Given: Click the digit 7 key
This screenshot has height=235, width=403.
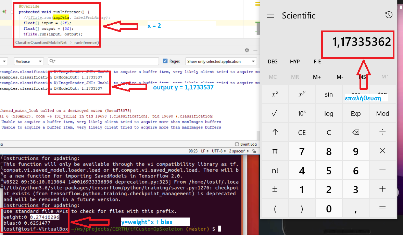Looking at the screenshot, I should coord(302,151).
